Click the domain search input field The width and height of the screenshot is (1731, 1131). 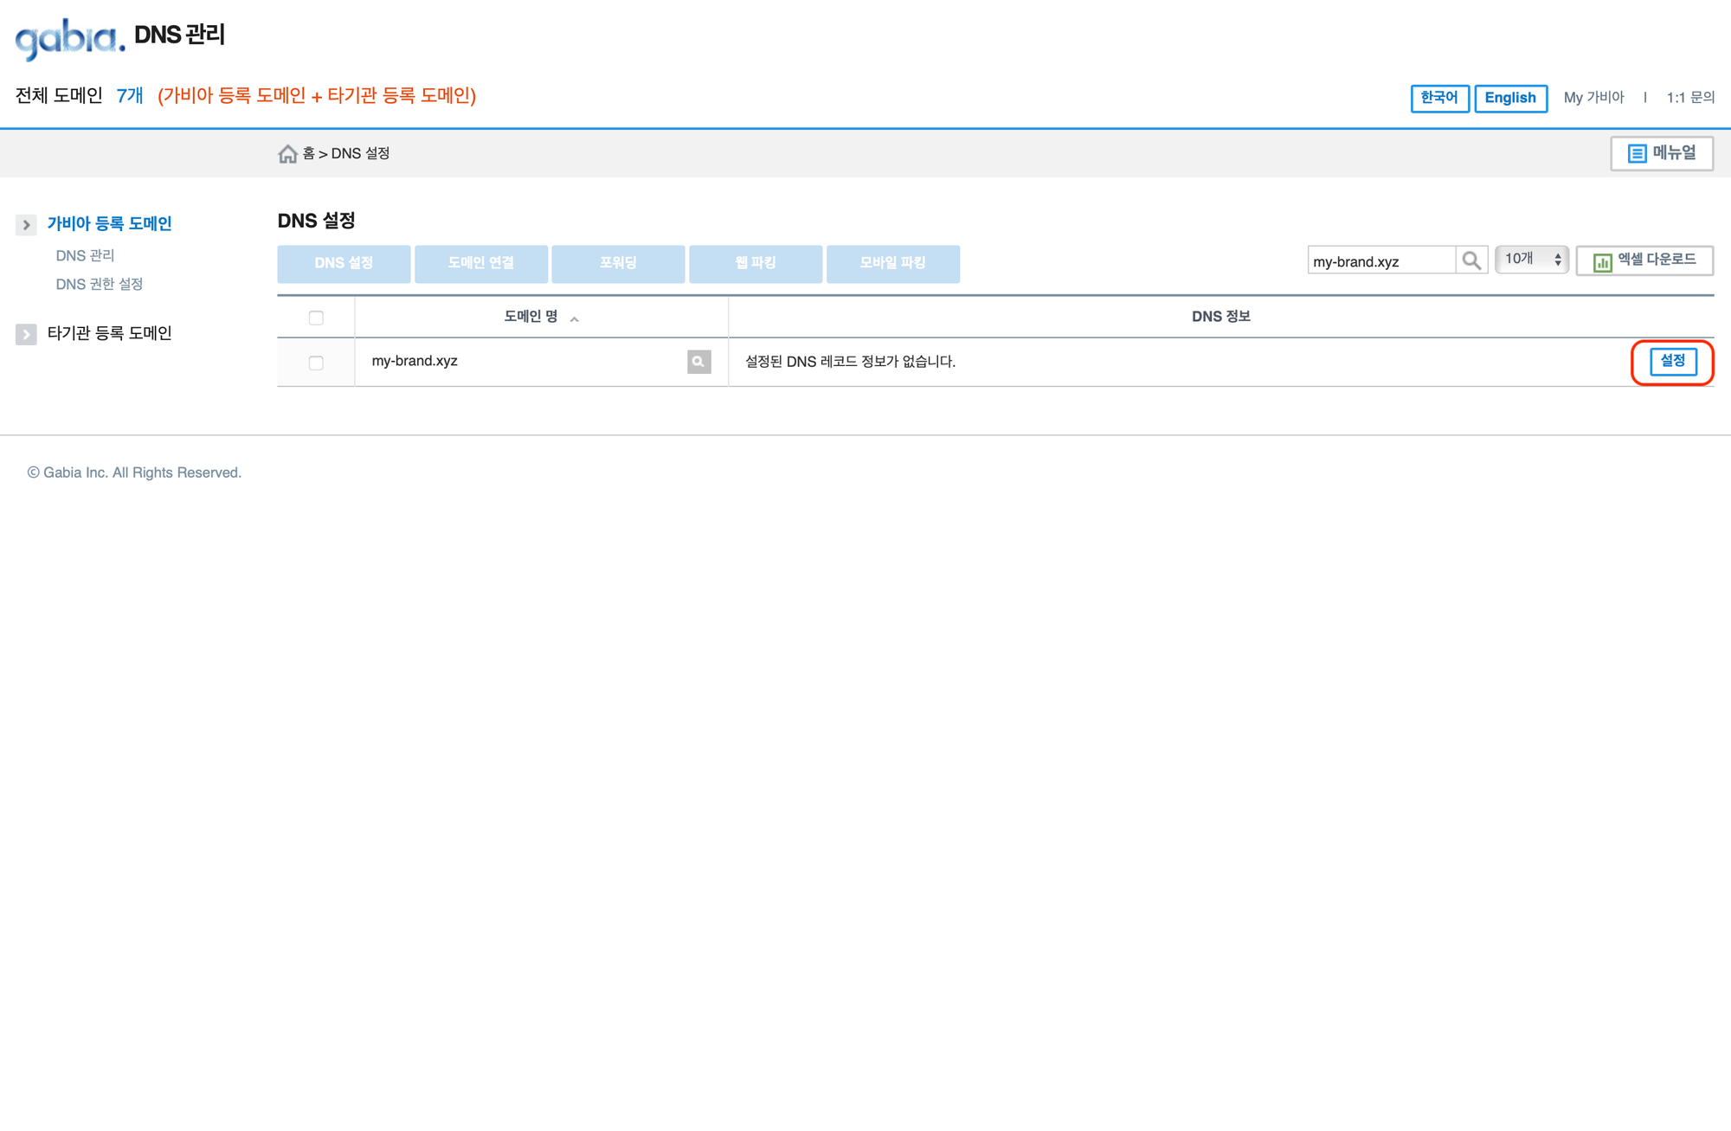point(1380,261)
